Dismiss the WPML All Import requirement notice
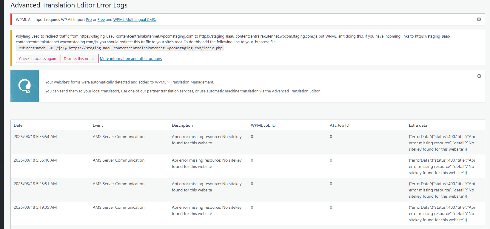The width and height of the screenshot is (490, 229). (479, 19)
